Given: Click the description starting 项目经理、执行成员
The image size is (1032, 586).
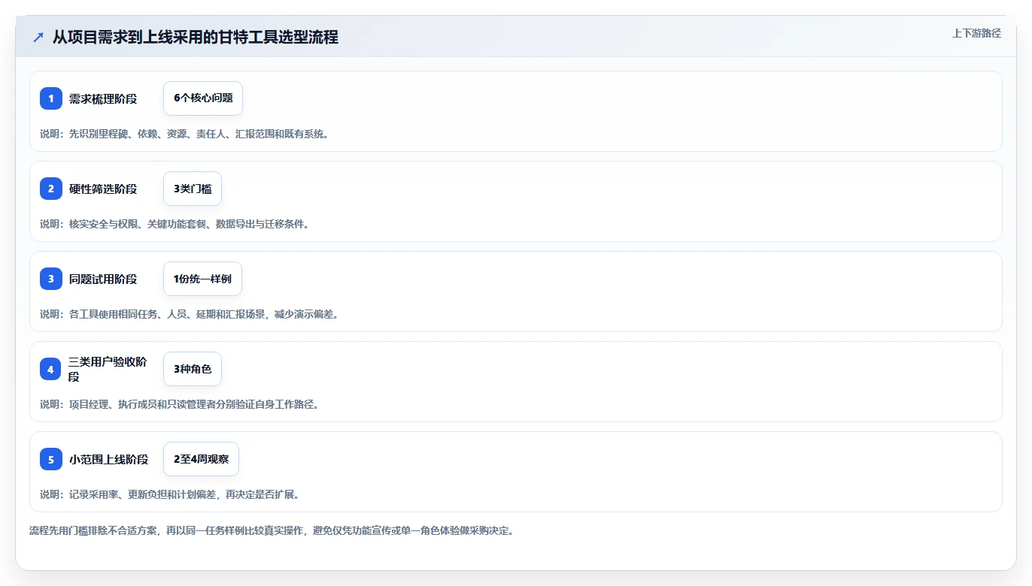Looking at the screenshot, I should pyautogui.click(x=180, y=404).
